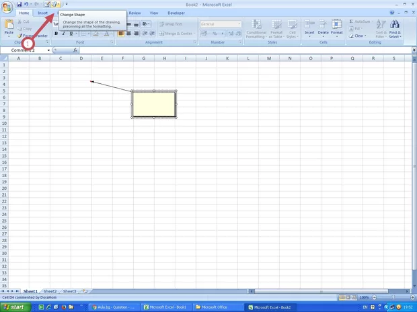Viewport: 417px width, 312px height.
Task: Apply Bold formatting
Action: 56,34
